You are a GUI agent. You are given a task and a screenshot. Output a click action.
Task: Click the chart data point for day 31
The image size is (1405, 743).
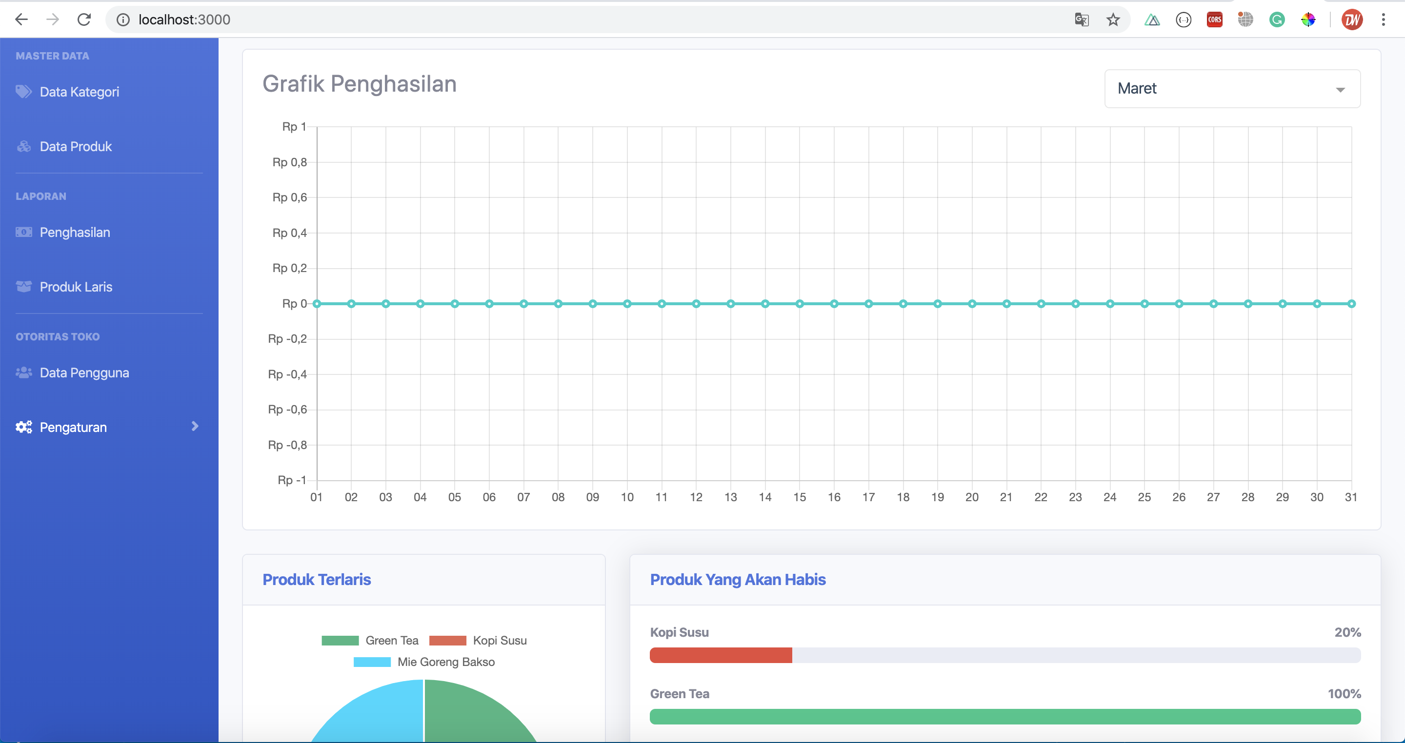1351,304
